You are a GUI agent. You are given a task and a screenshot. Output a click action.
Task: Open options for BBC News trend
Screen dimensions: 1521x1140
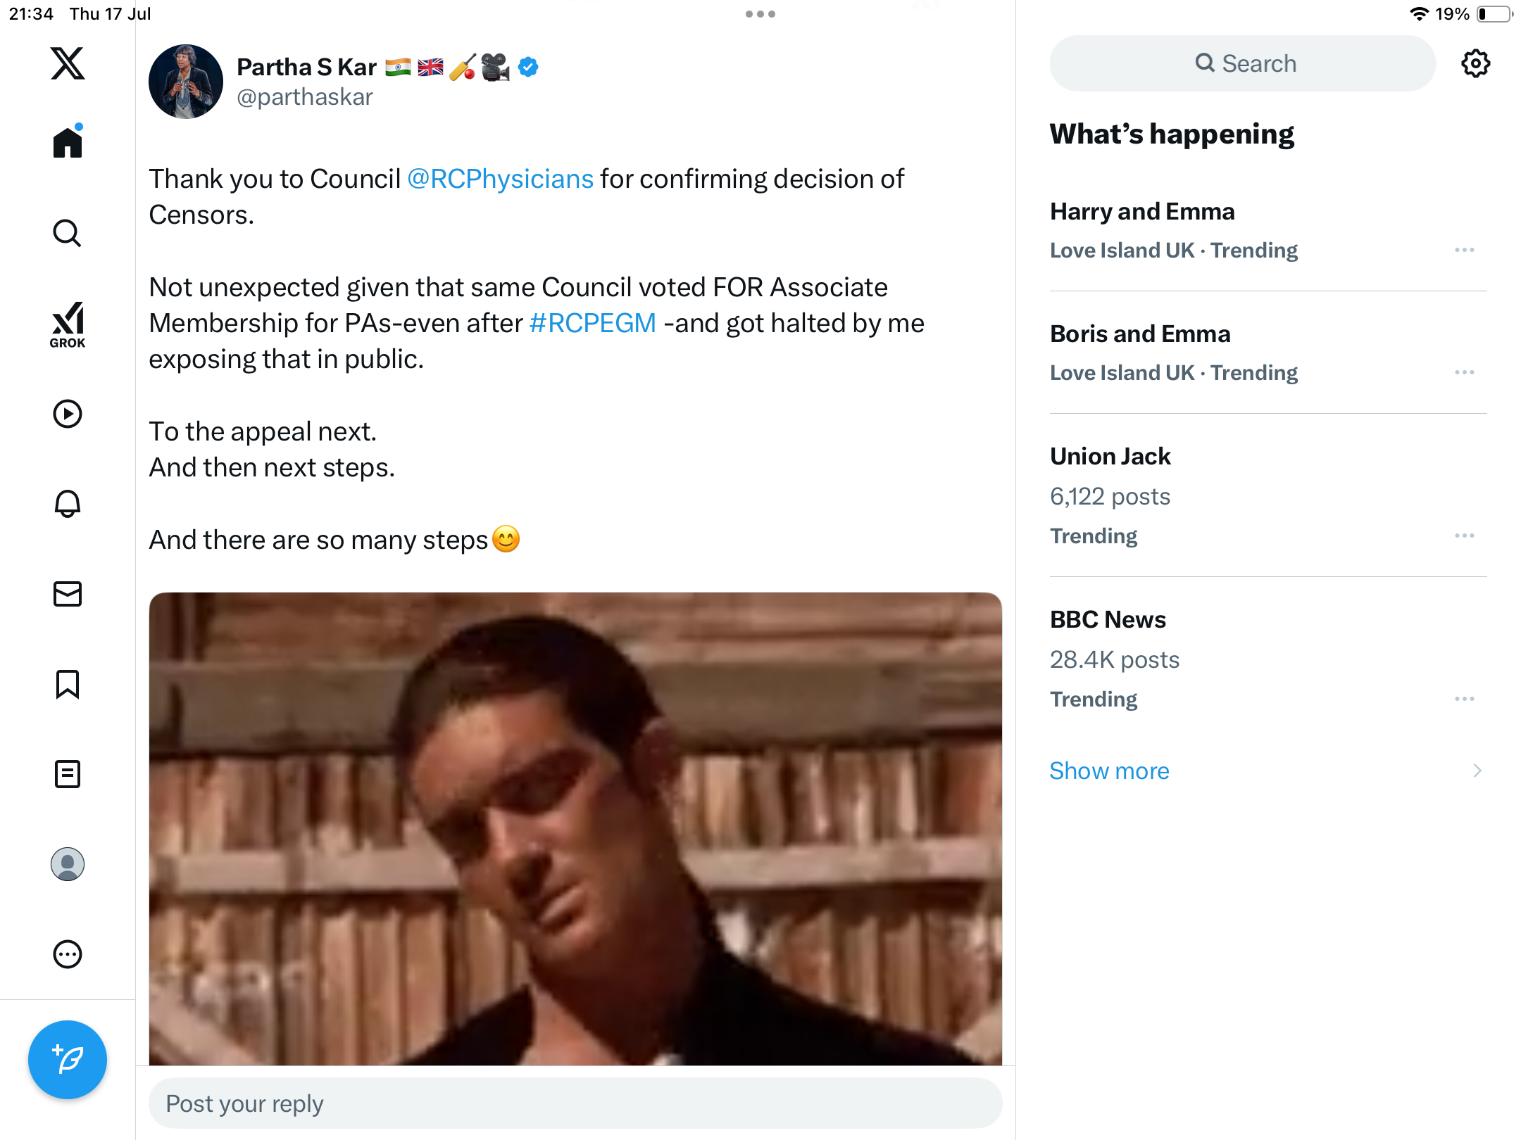click(x=1465, y=699)
